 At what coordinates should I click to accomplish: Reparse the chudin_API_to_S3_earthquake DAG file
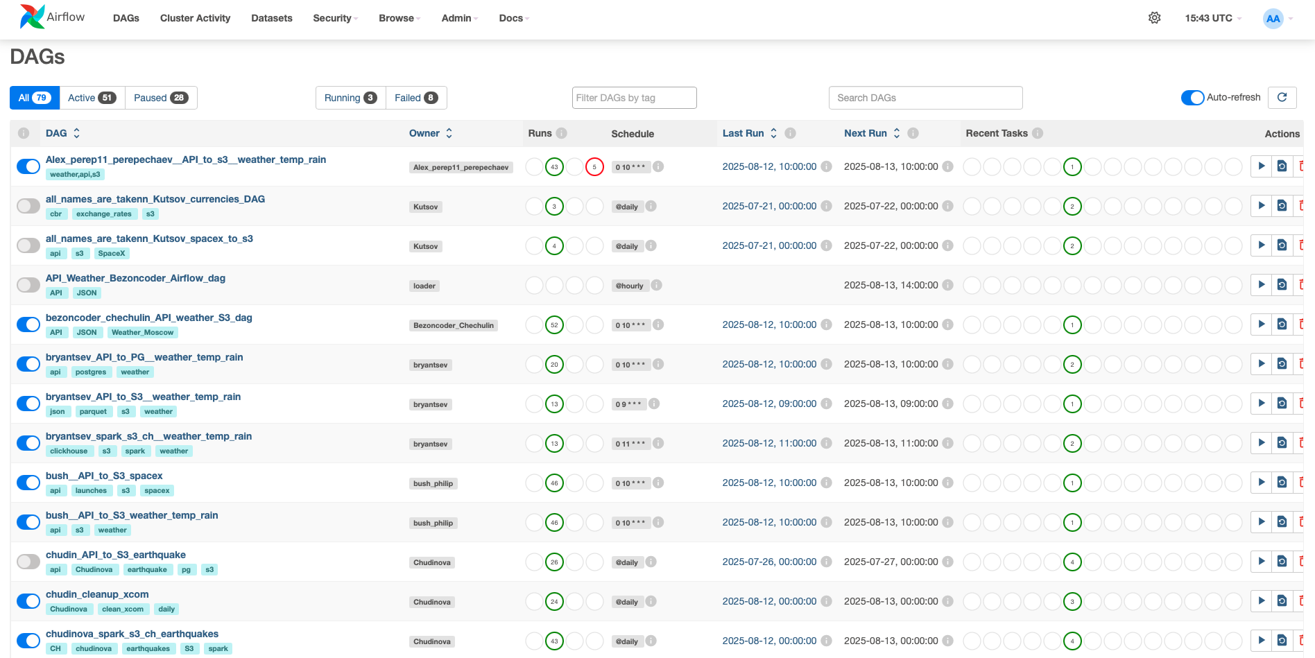[1282, 562]
